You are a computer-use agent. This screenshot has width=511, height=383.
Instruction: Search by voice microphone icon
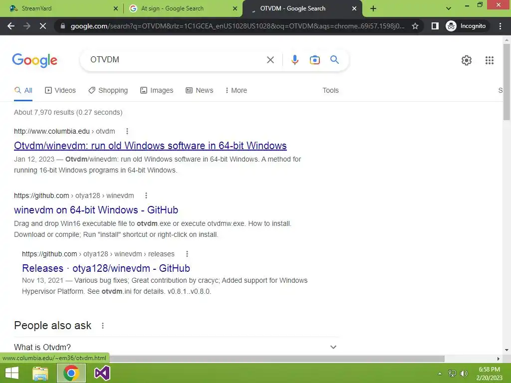[294, 60]
